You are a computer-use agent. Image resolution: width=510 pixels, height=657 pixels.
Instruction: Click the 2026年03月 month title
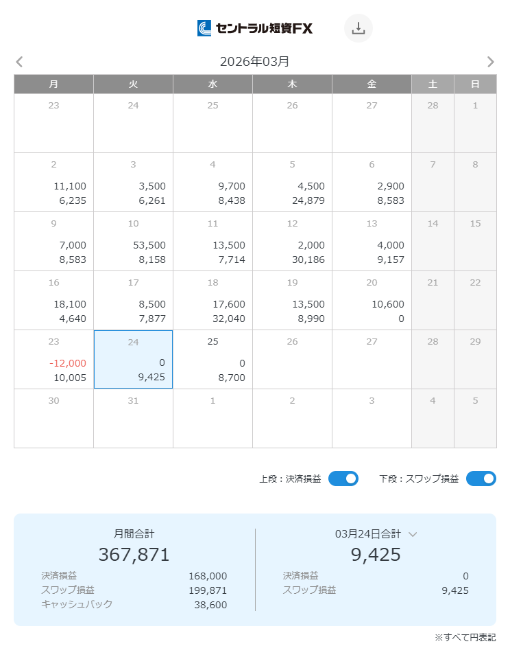(254, 62)
